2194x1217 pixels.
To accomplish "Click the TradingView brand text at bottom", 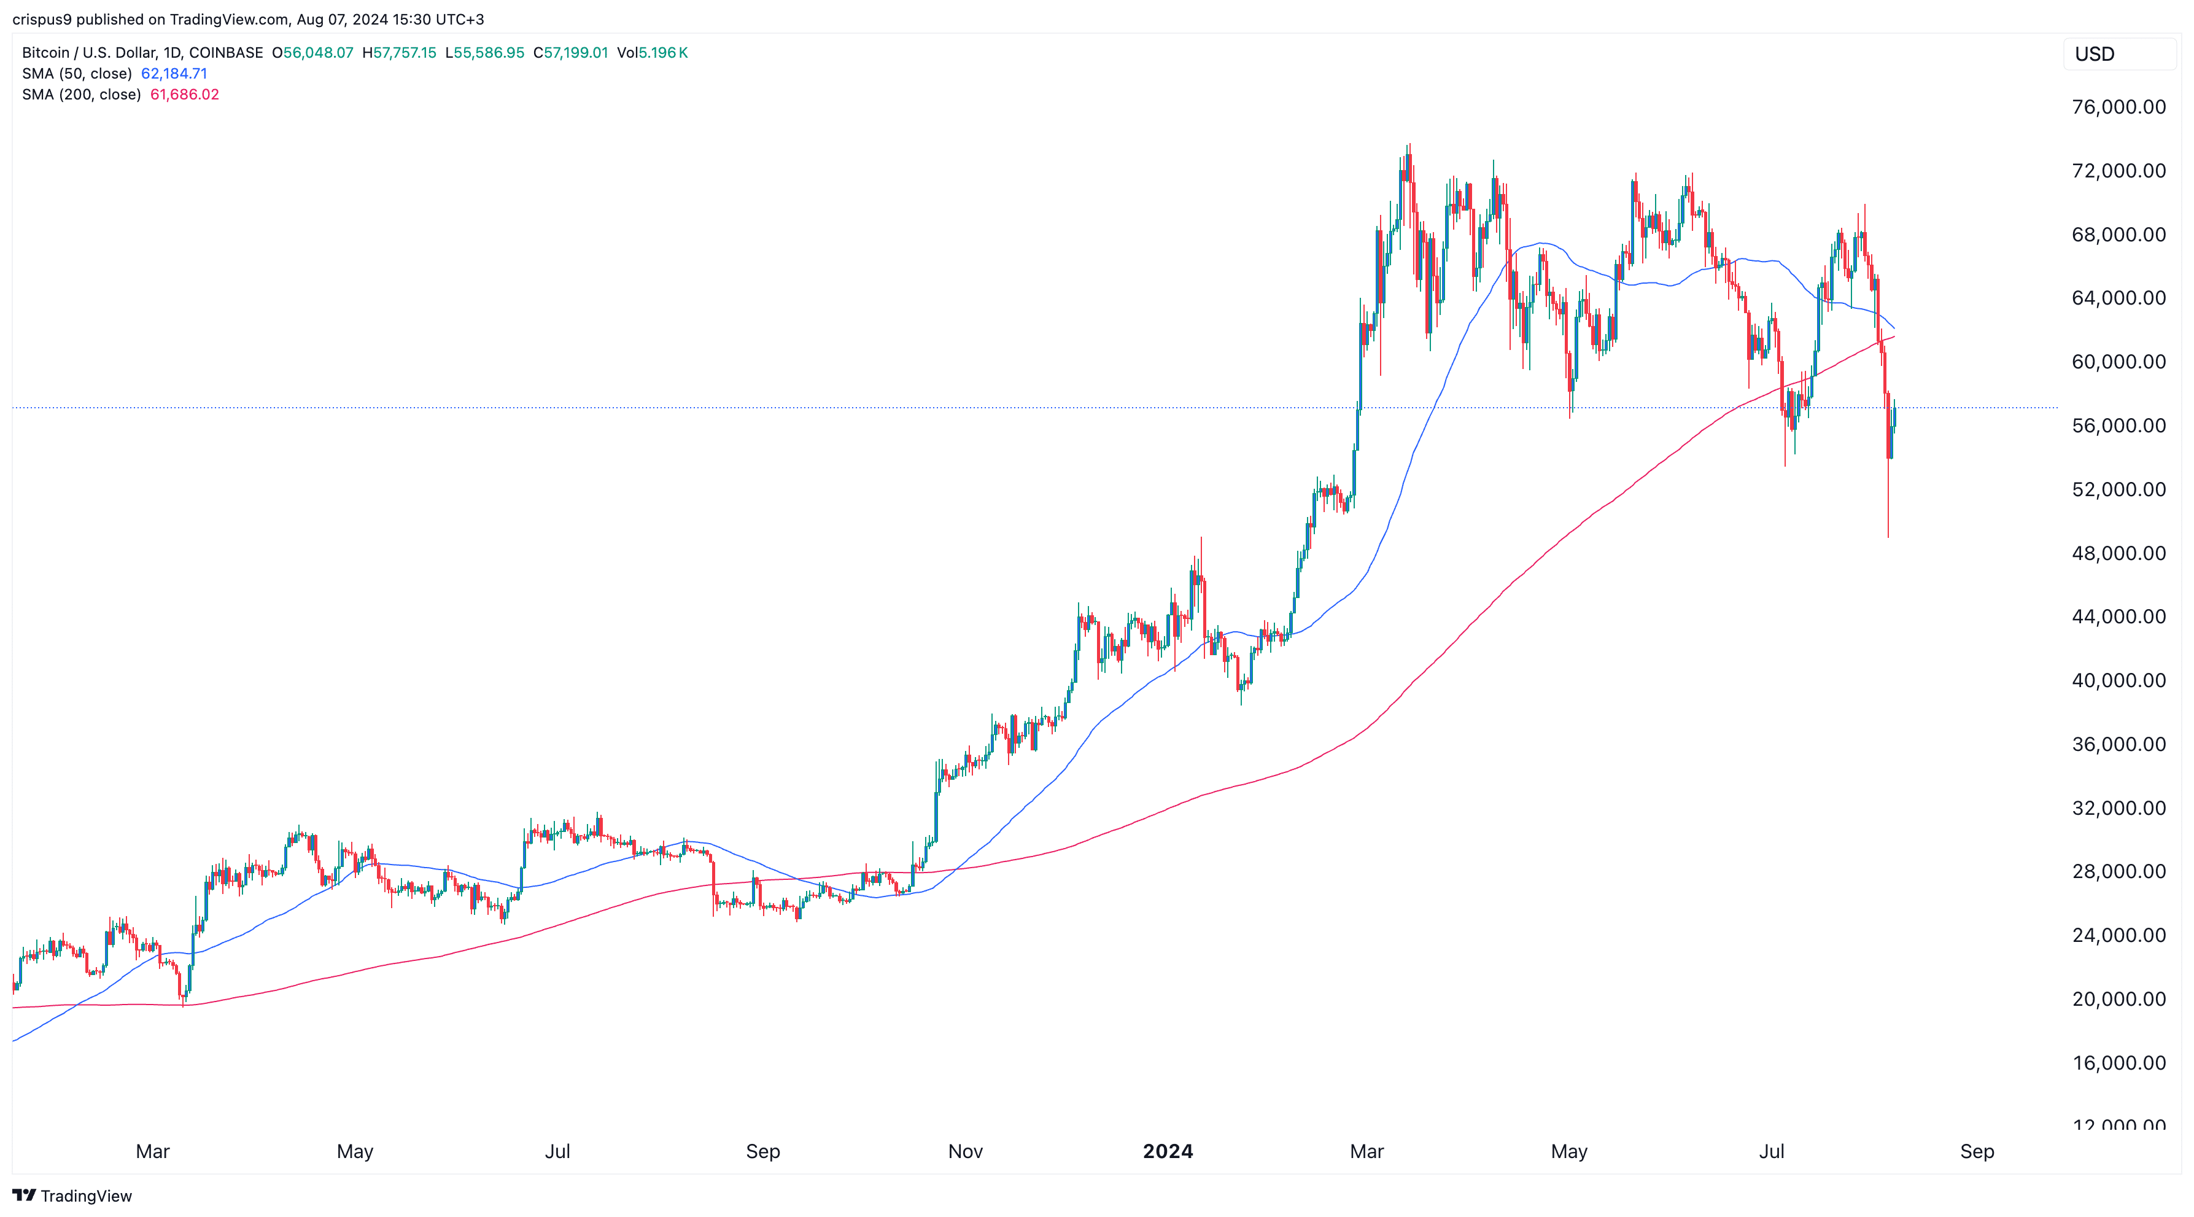I will pos(86,1196).
